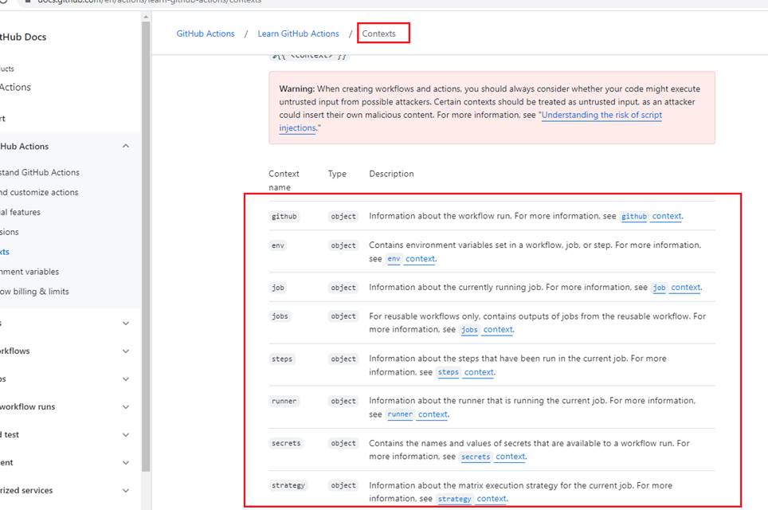Click the GitHub Actions breadcrumb link
768x510 pixels.
pos(206,33)
